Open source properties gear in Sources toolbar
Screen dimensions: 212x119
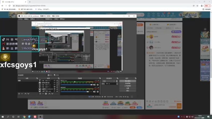46,94
